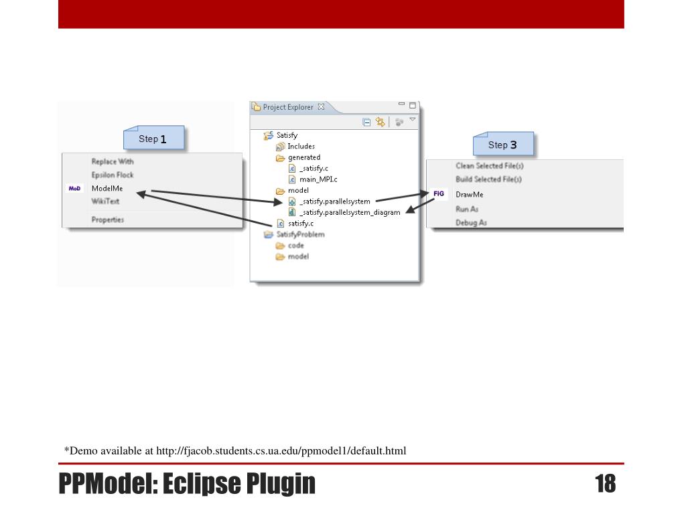Choose ModelMe in the context menu

click(107, 188)
